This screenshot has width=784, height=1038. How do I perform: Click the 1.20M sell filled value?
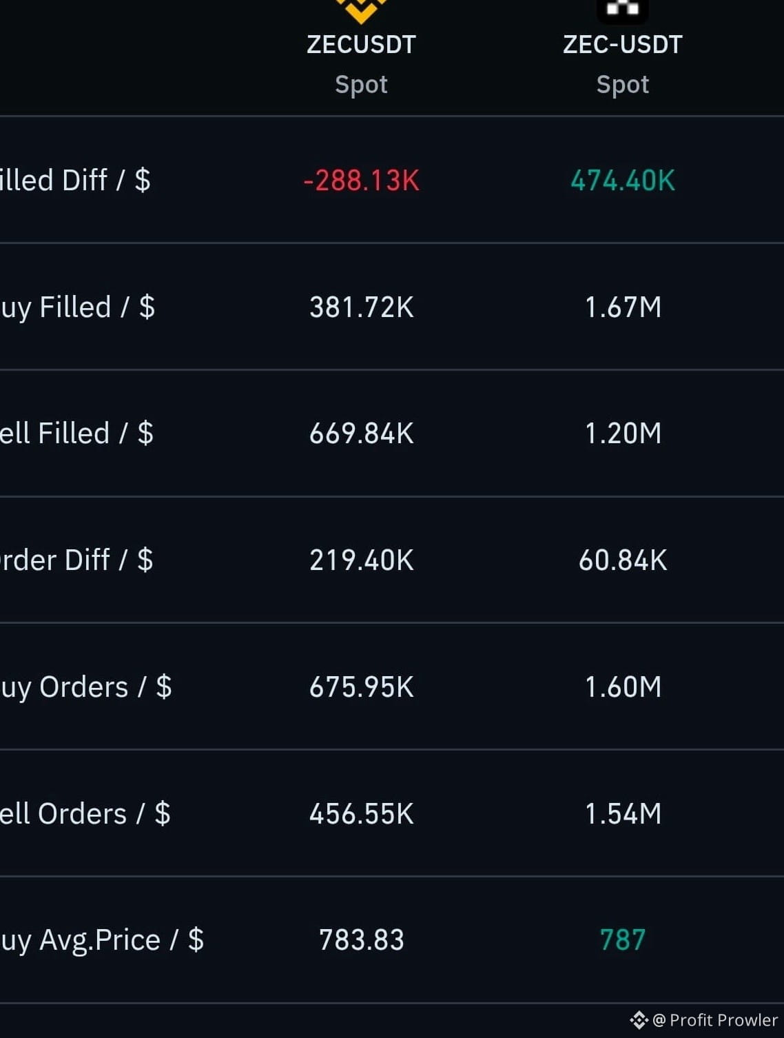(x=623, y=434)
